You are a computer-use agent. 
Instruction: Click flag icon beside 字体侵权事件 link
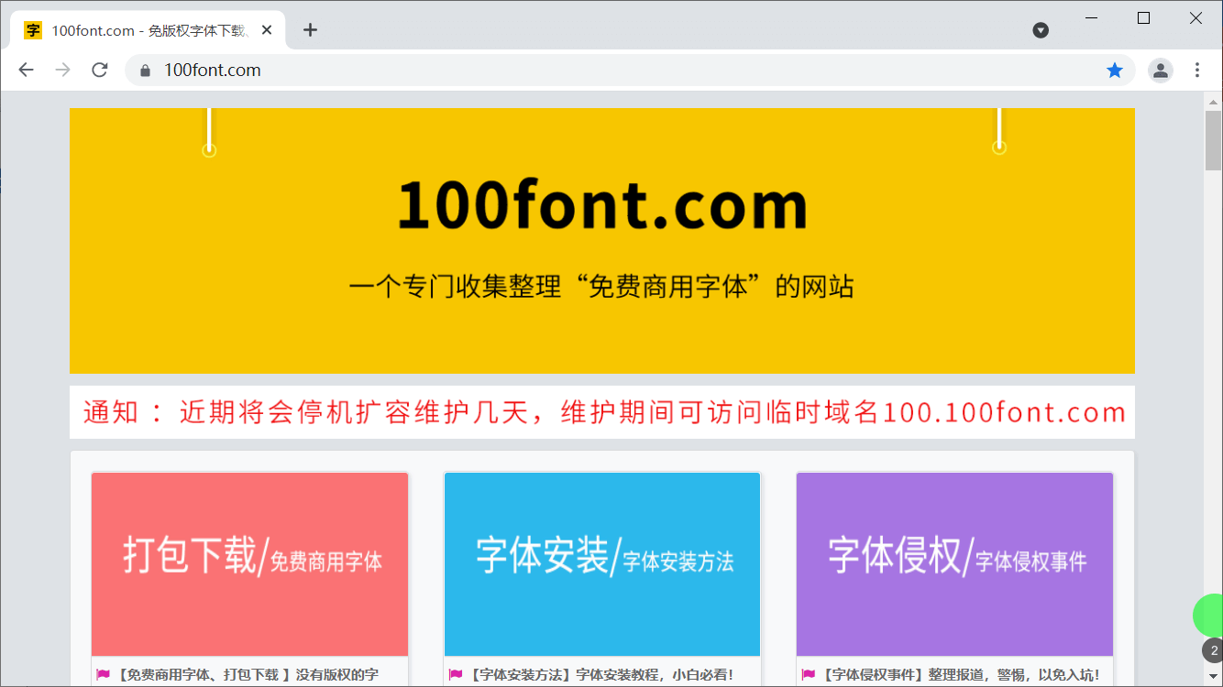[x=808, y=675]
